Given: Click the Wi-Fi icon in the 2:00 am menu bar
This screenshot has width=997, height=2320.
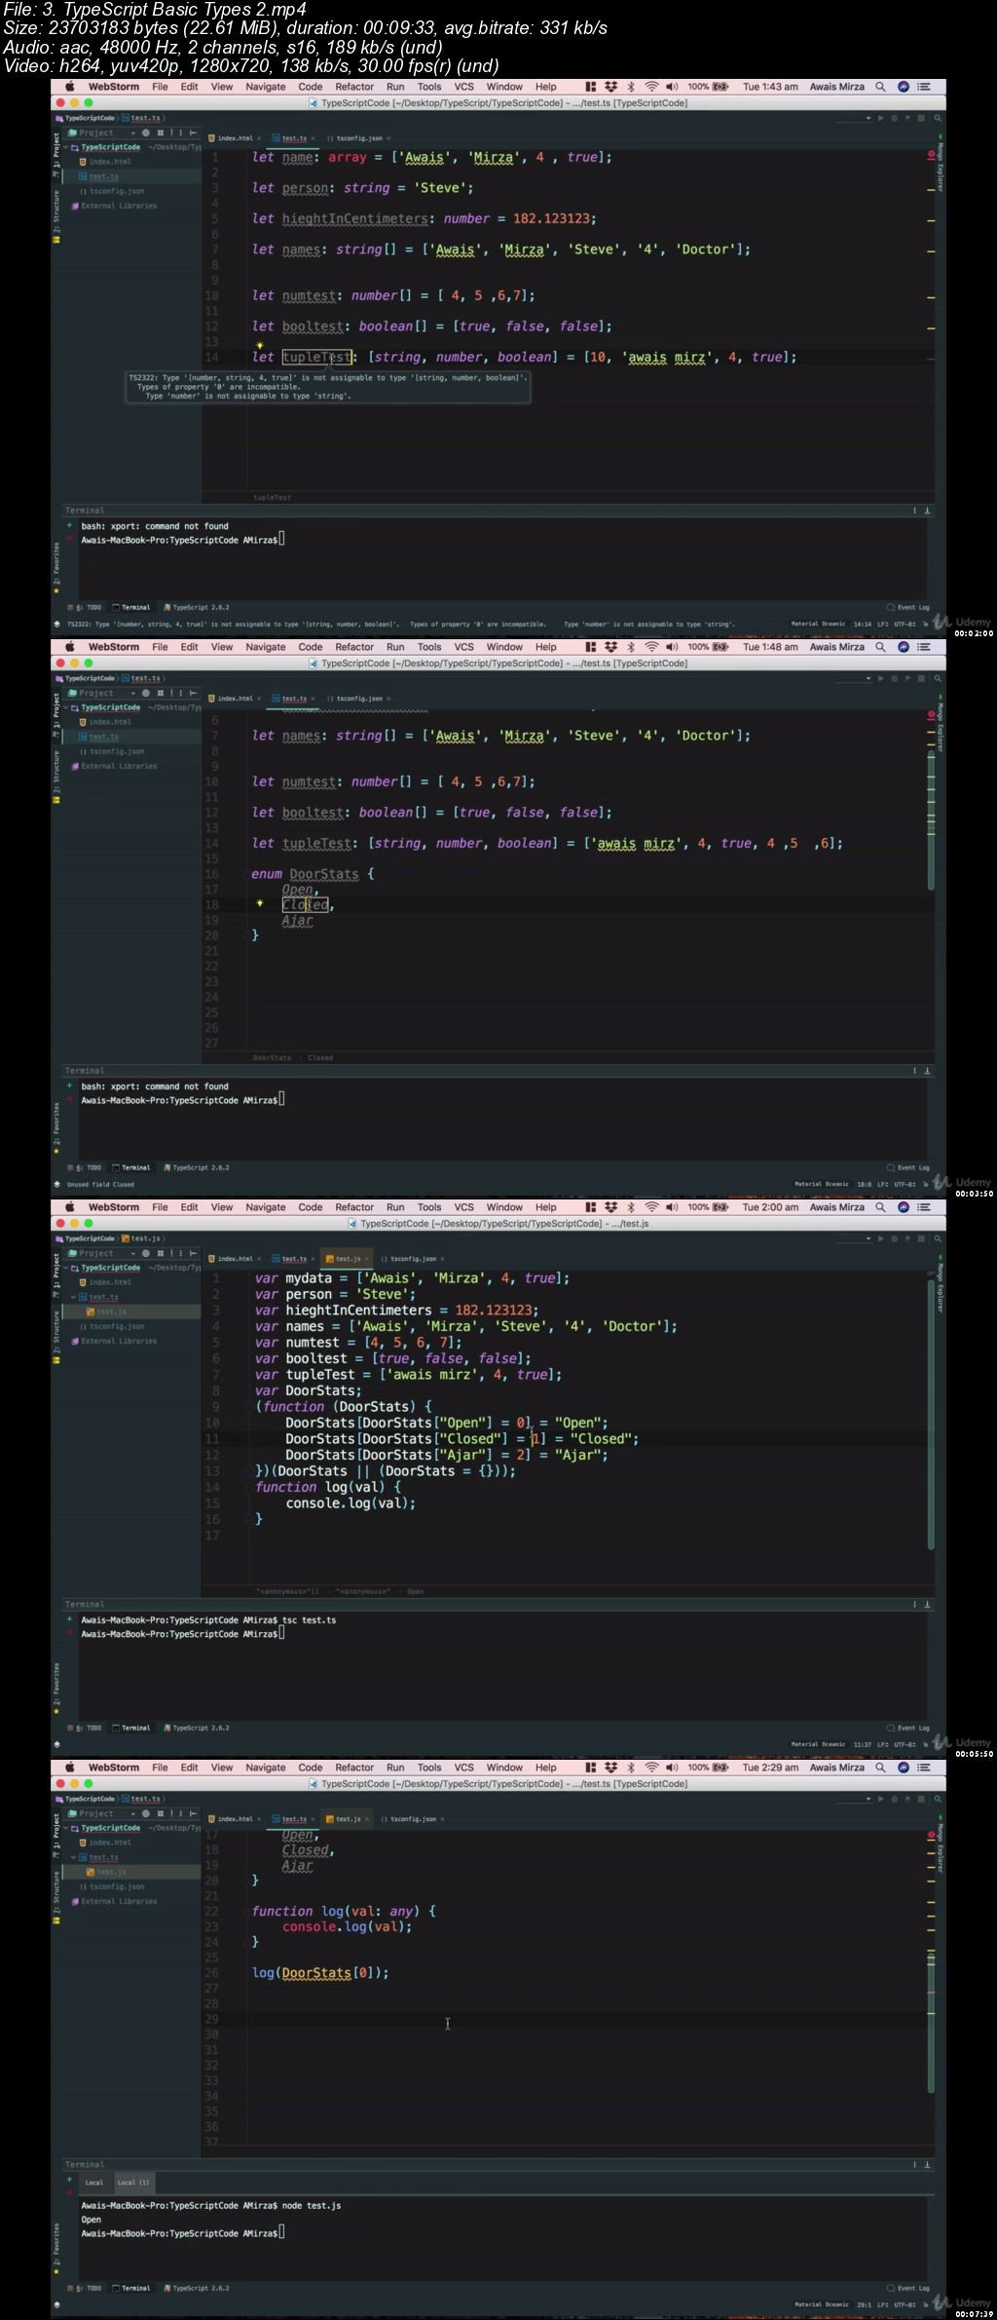Looking at the screenshot, I should coord(651,1207).
